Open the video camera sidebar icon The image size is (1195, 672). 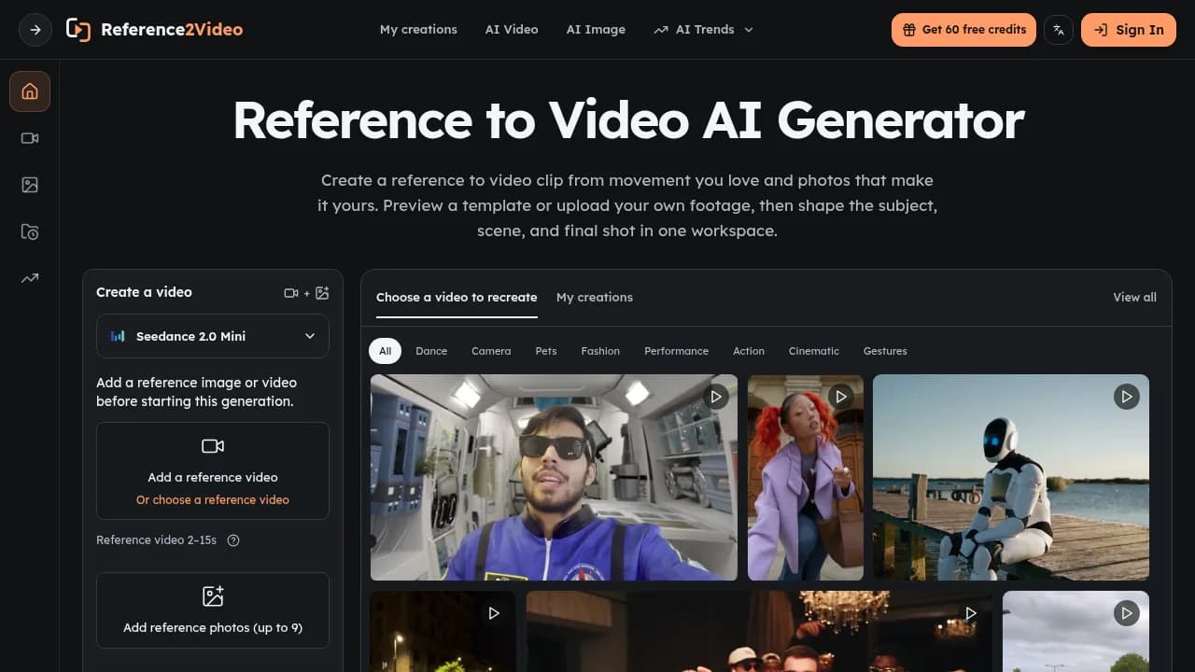tap(30, 138)
